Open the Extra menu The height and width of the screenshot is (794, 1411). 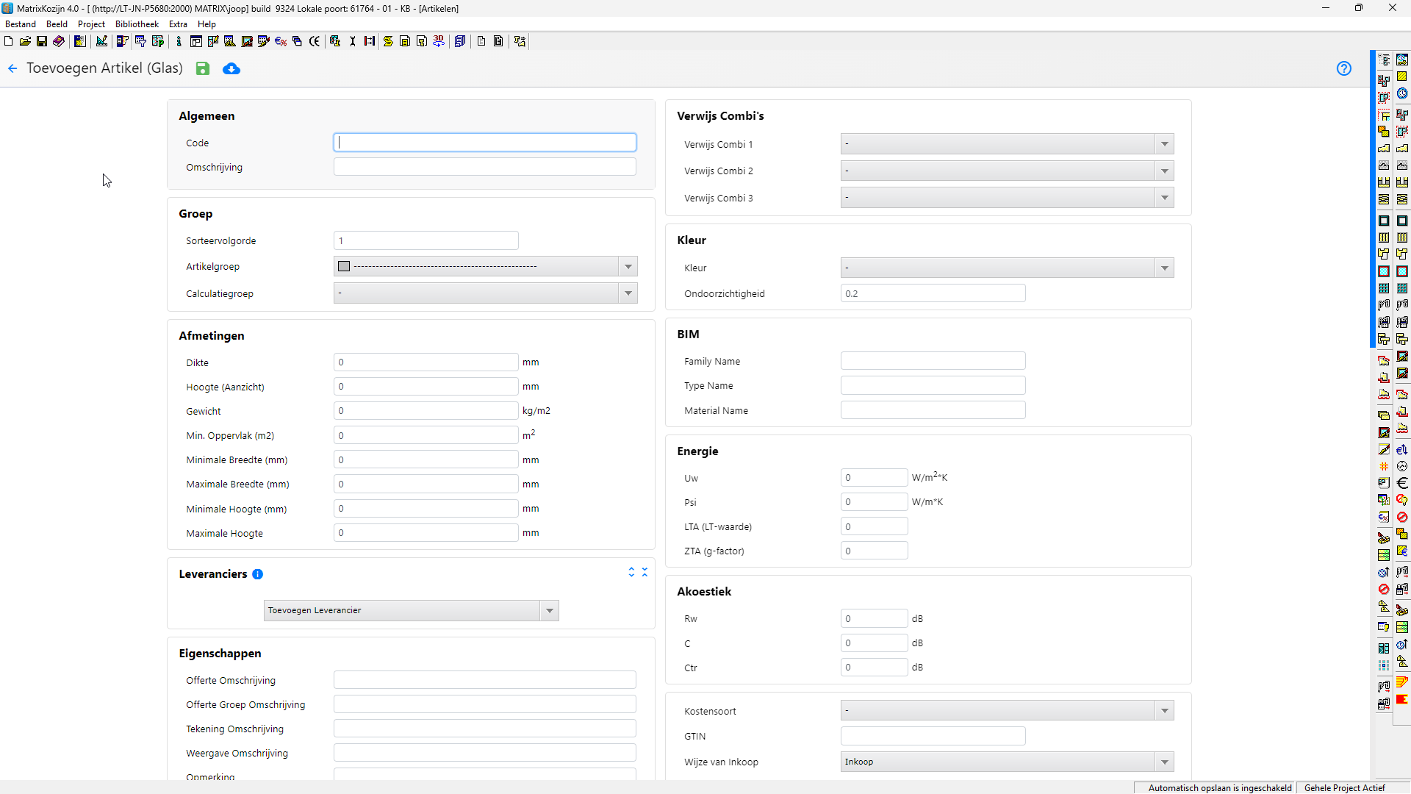178,24
